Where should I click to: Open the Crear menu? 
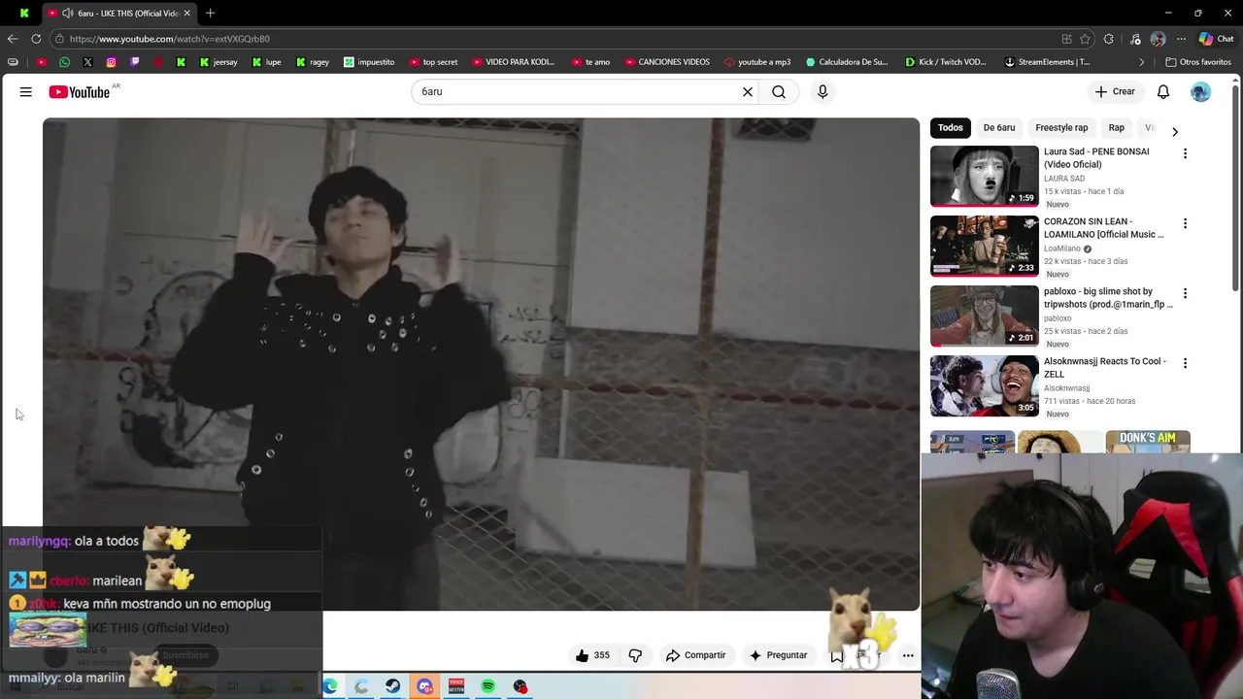pyautogui.click(x=1115, y=91)
